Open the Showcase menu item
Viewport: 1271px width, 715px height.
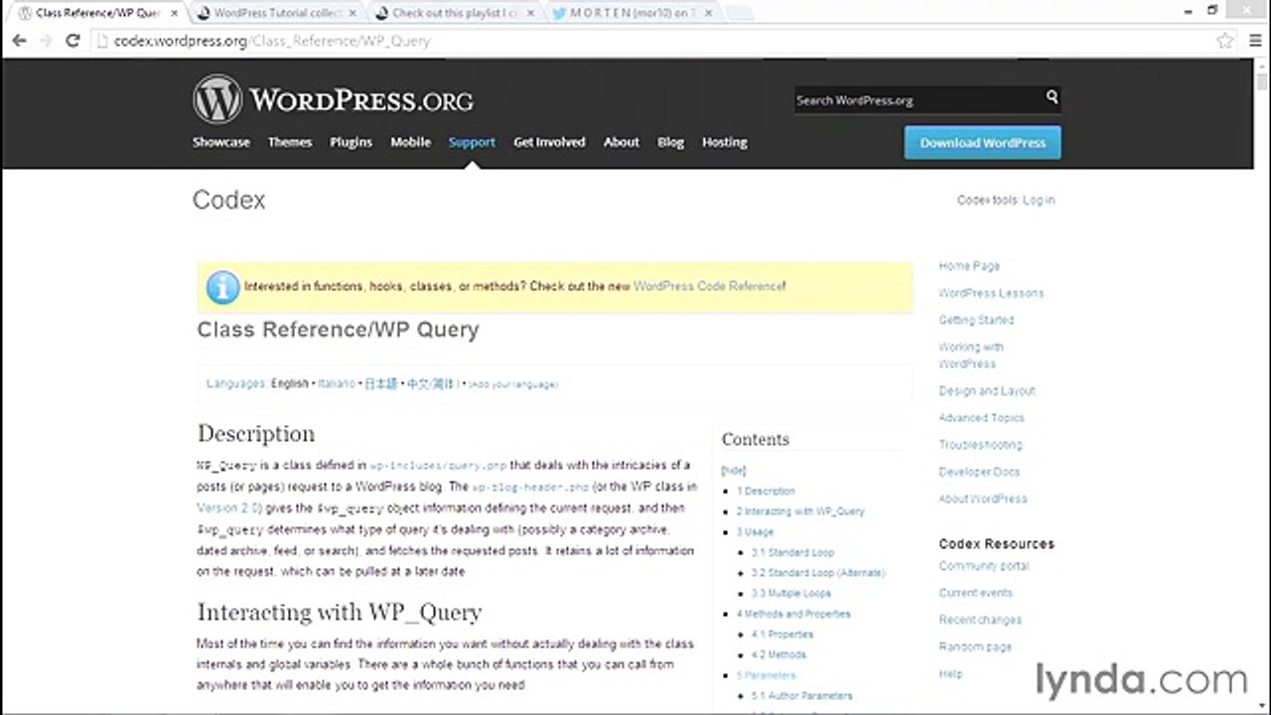click(221, 142)
